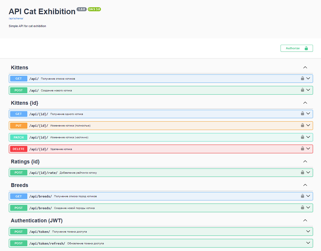Click 'Получение списка пород котиков' description
321x251 pixels.
pos(75,196)
